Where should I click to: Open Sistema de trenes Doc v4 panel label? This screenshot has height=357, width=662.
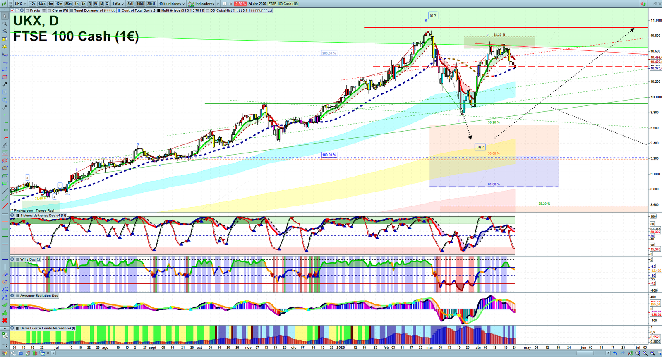43,216
